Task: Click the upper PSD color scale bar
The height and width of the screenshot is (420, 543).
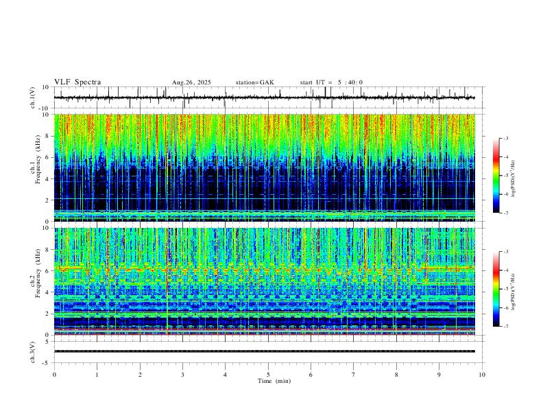Action: [x=496, y=176]
